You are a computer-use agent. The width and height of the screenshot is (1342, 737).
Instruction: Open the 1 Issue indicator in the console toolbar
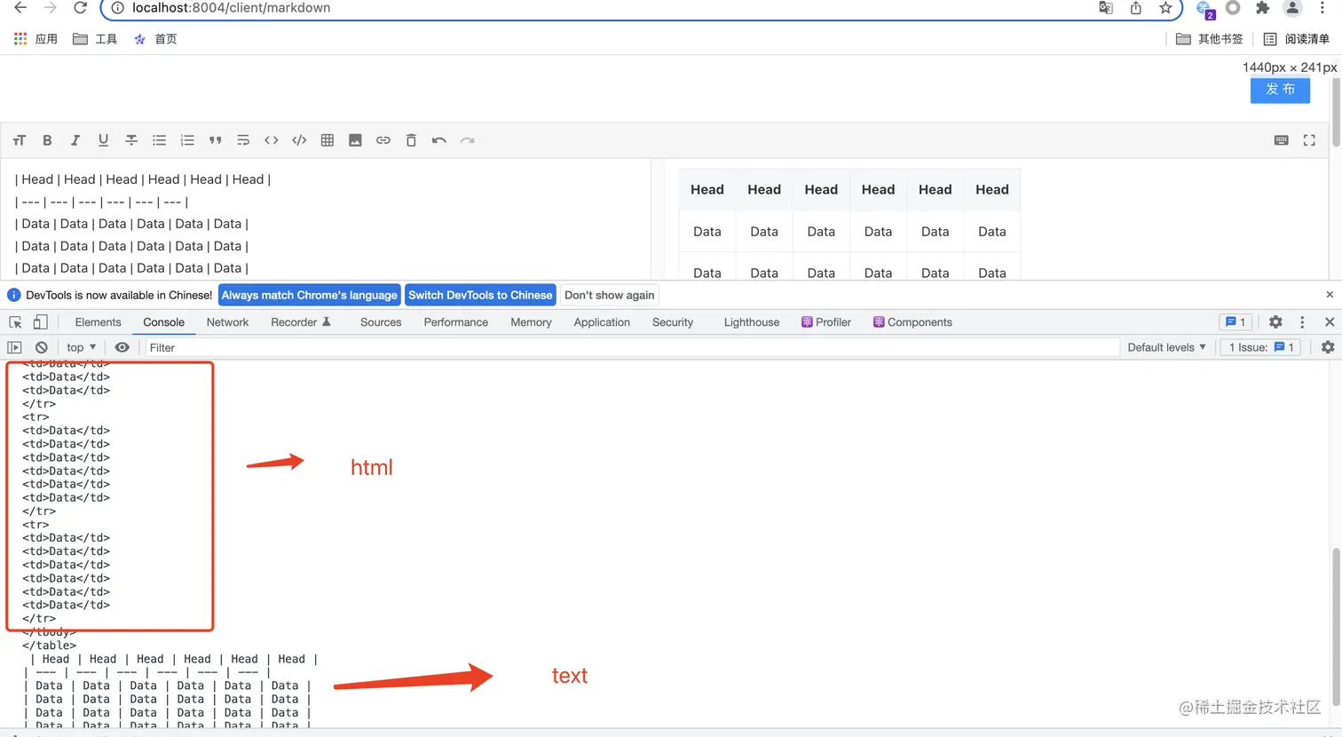coord(1261,347)
